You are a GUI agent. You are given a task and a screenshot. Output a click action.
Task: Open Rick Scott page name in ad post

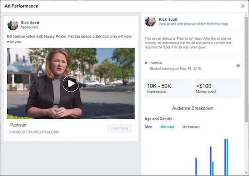[30, 23]
